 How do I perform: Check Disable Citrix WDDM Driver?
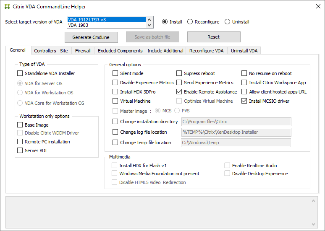pyautogui.click(x=20, y=133)
